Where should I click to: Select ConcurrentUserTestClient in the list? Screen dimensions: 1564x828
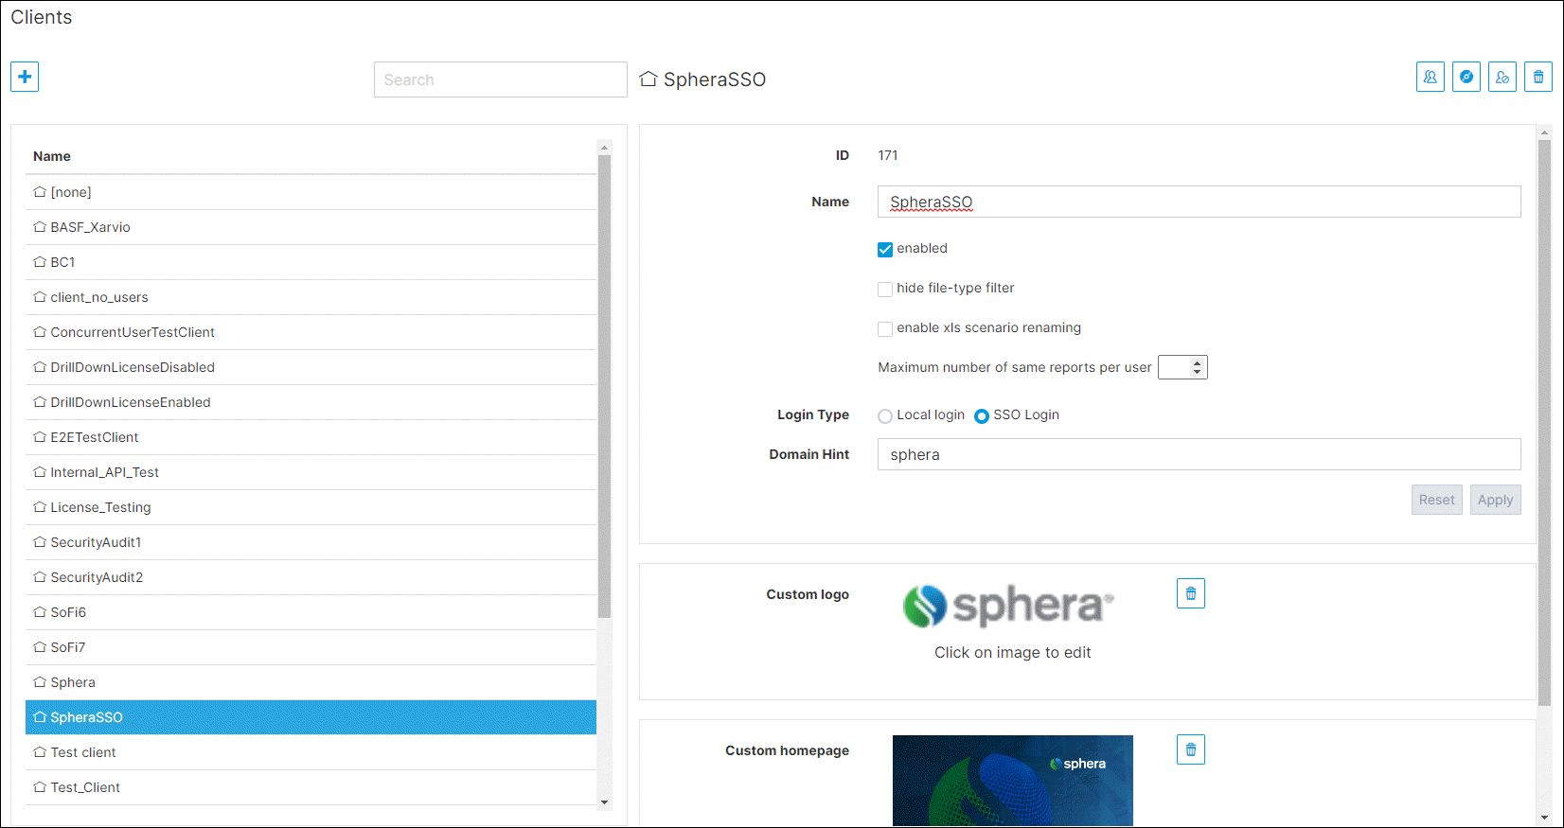tap(311, 332)
